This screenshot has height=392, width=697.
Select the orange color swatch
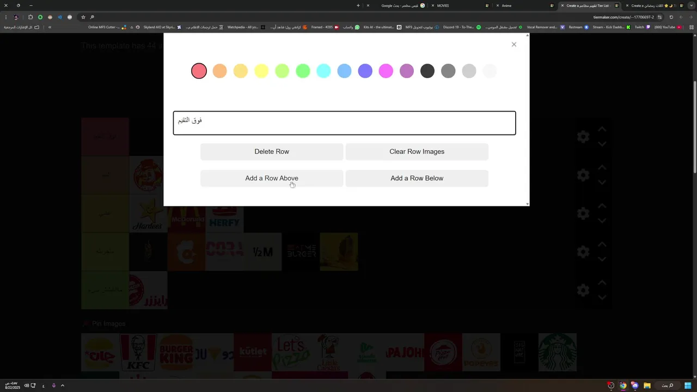(x=219, y=71)
